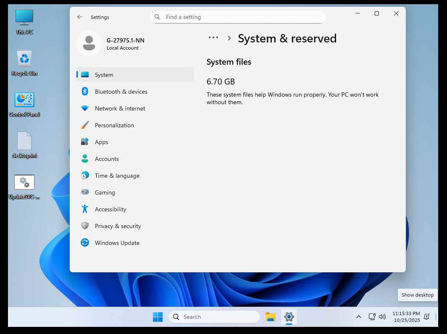Open Bluetooth & devices settings
Screen dimensions: 447x334
point(135,92)
